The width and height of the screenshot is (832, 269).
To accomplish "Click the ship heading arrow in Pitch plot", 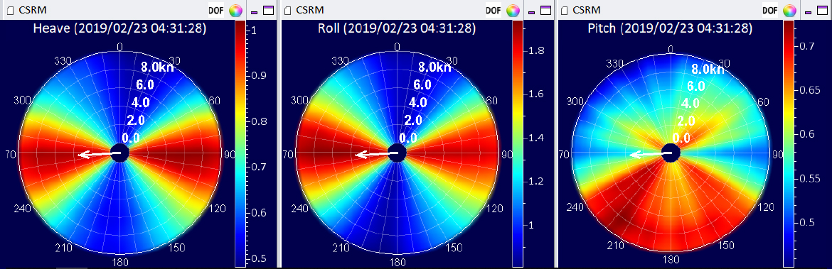I will point(651,154).
